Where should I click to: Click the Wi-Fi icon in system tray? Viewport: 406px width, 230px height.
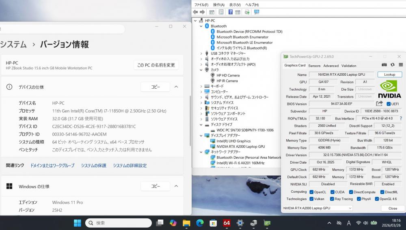coord(358,223)
